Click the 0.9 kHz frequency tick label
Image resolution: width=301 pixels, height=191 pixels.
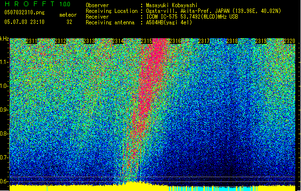click(x=3, y=110)
